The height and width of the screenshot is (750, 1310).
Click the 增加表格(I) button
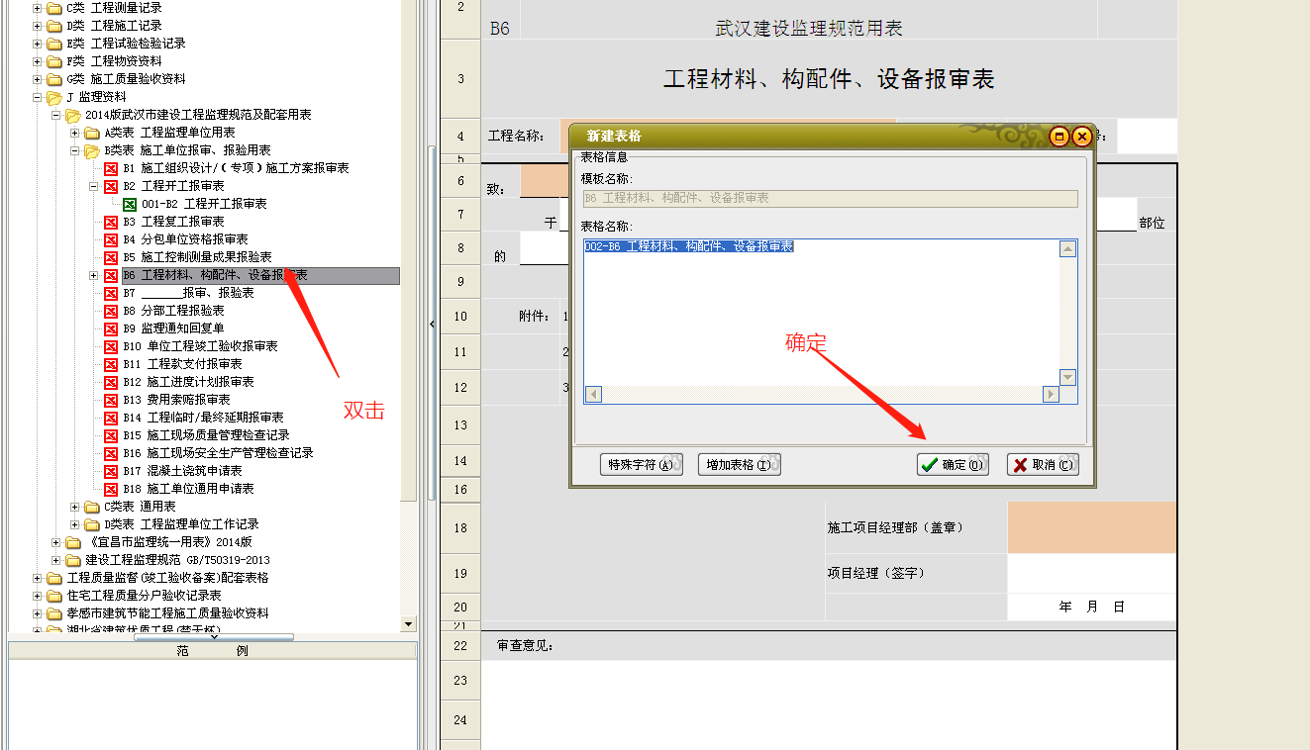coord(740,465)
